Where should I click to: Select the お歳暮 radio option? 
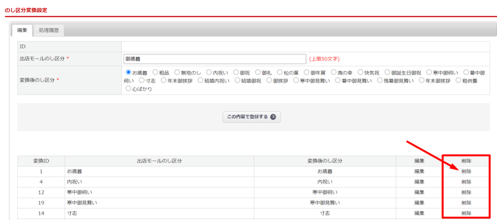point(129,73)
